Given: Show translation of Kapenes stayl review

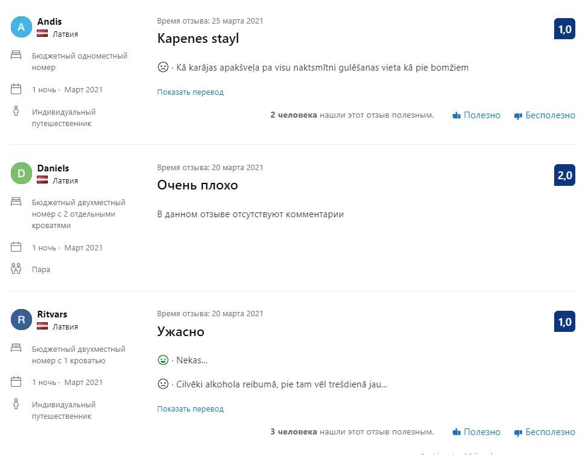Looking at the screenshot, I should coord(190,92).
